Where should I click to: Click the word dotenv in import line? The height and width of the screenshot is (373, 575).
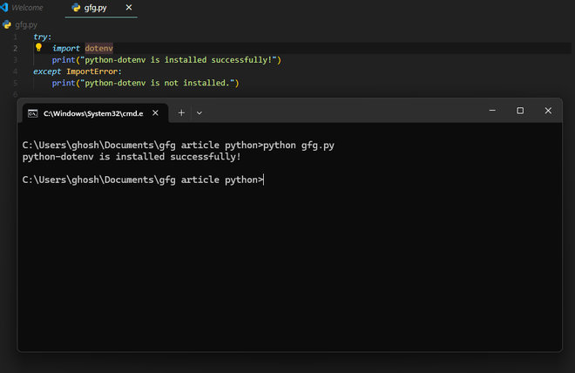tap(99, 48)
